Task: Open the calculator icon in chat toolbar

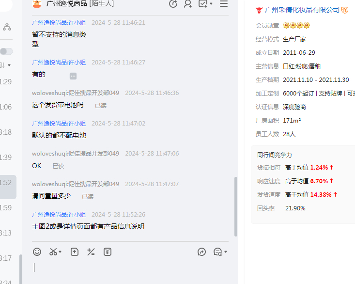Action: [x=91, y=252]
